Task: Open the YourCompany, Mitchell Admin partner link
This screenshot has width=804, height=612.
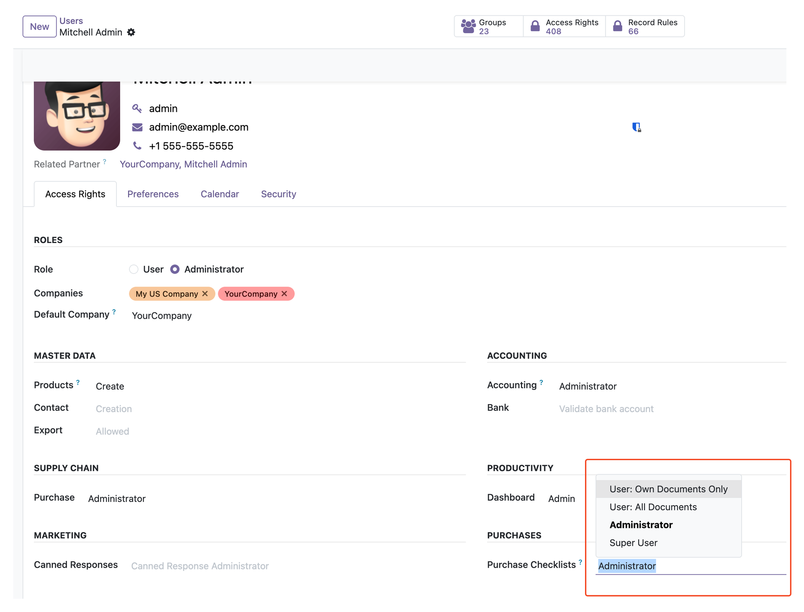Action: (183, 164)
